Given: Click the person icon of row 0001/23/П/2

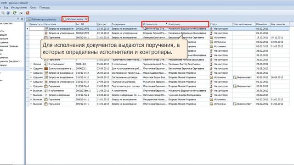Looking at the screenshot, I should tap(46, 33).
